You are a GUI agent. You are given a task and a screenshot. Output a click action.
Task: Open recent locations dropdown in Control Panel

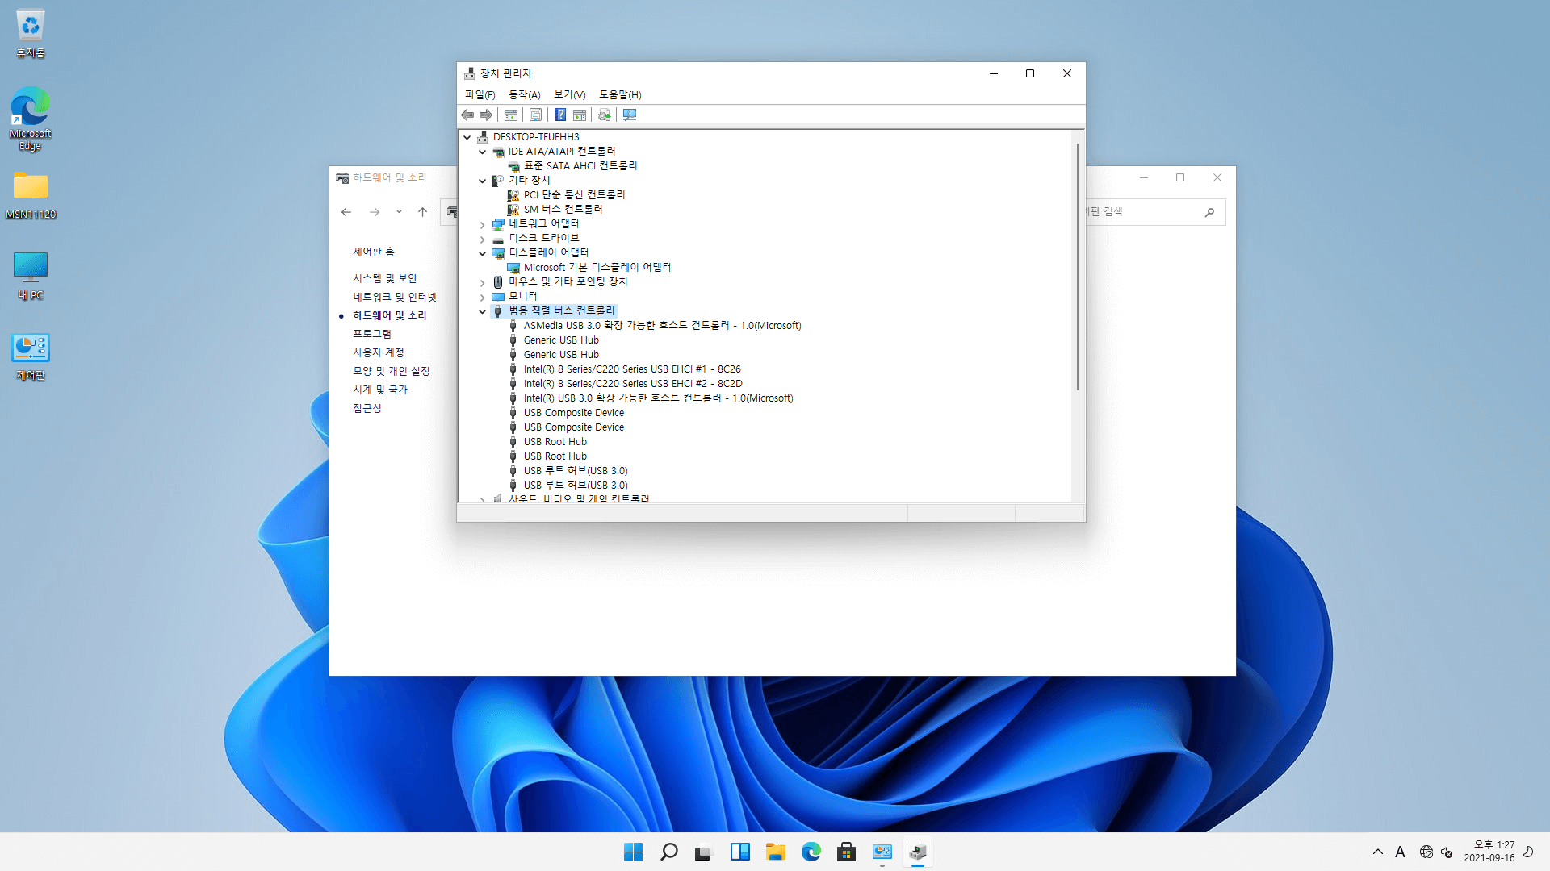coord(399,212)
